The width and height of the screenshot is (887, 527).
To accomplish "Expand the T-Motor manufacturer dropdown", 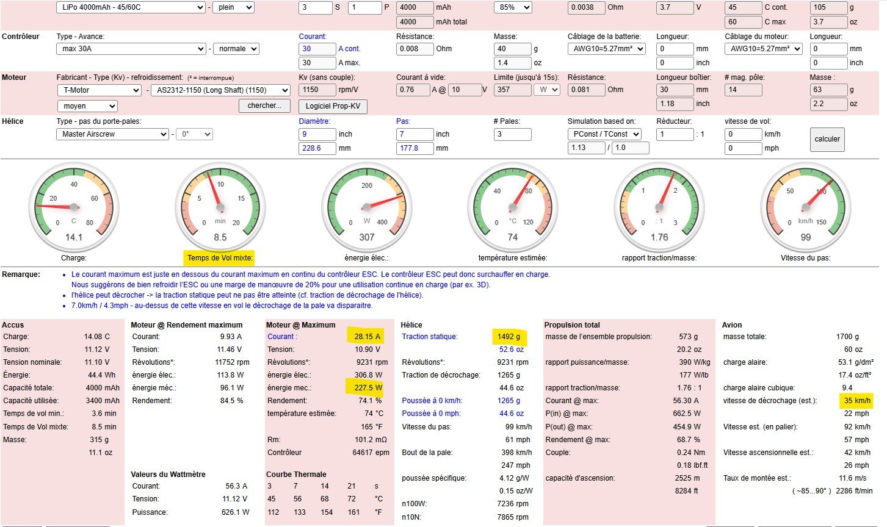I will (x=99, y=90).
